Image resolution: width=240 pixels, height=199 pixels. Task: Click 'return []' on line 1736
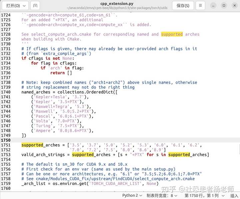pyautogui.click(x=61, y=73)
